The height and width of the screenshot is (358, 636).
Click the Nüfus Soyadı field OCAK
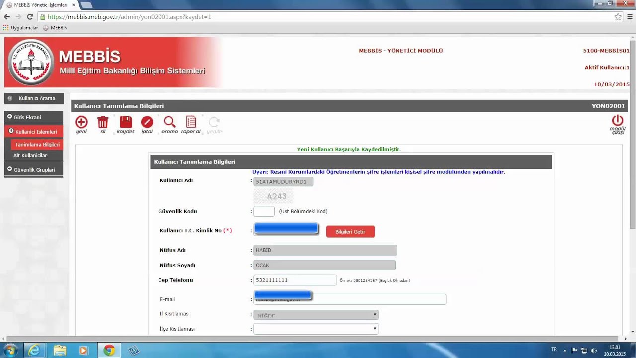(x=324, y=265)
